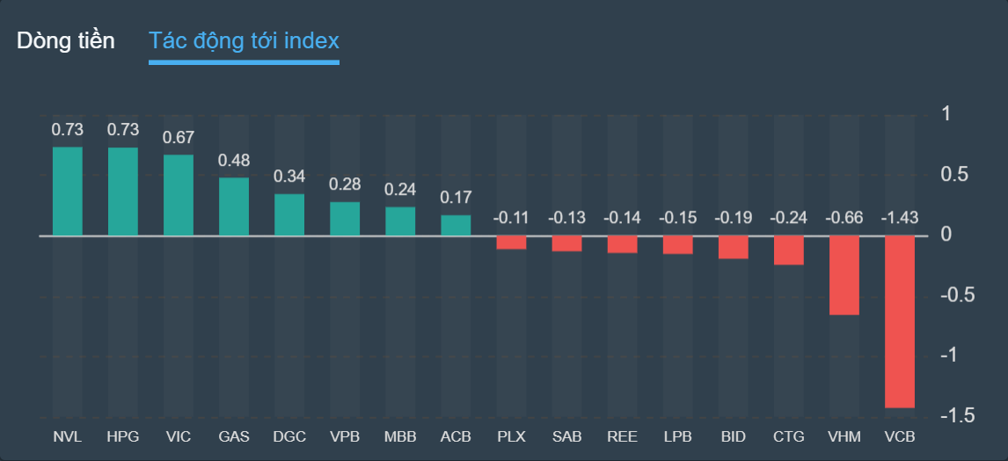The image size is (1008, 461).
Task: Select the VIC bar in chart
Action: coord(179,196)
